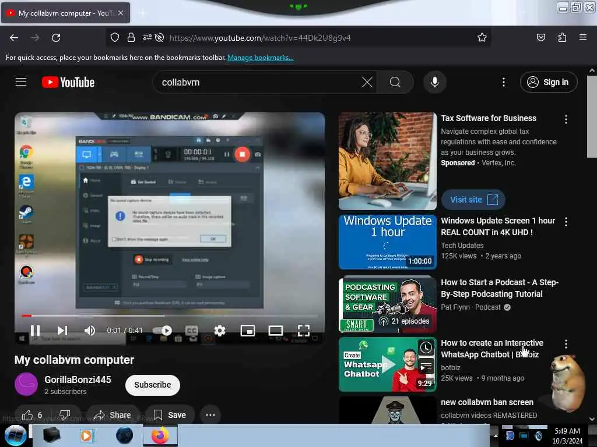Toggle closed captions in player

191,331
